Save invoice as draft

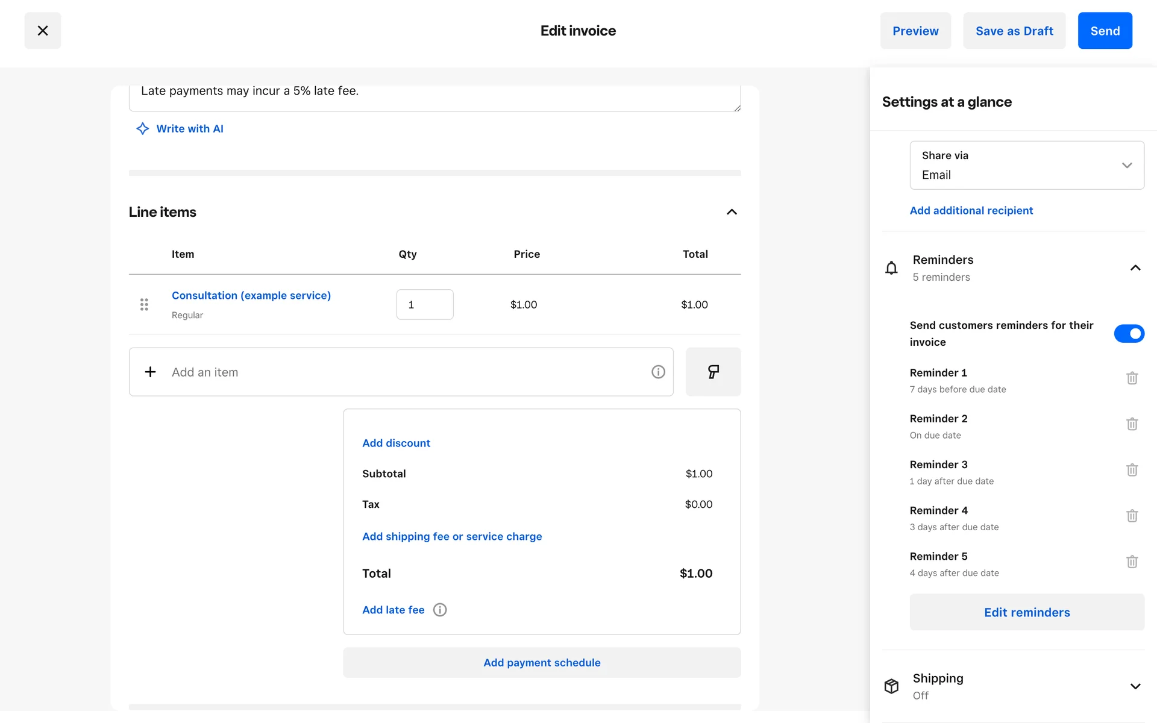1014,31
